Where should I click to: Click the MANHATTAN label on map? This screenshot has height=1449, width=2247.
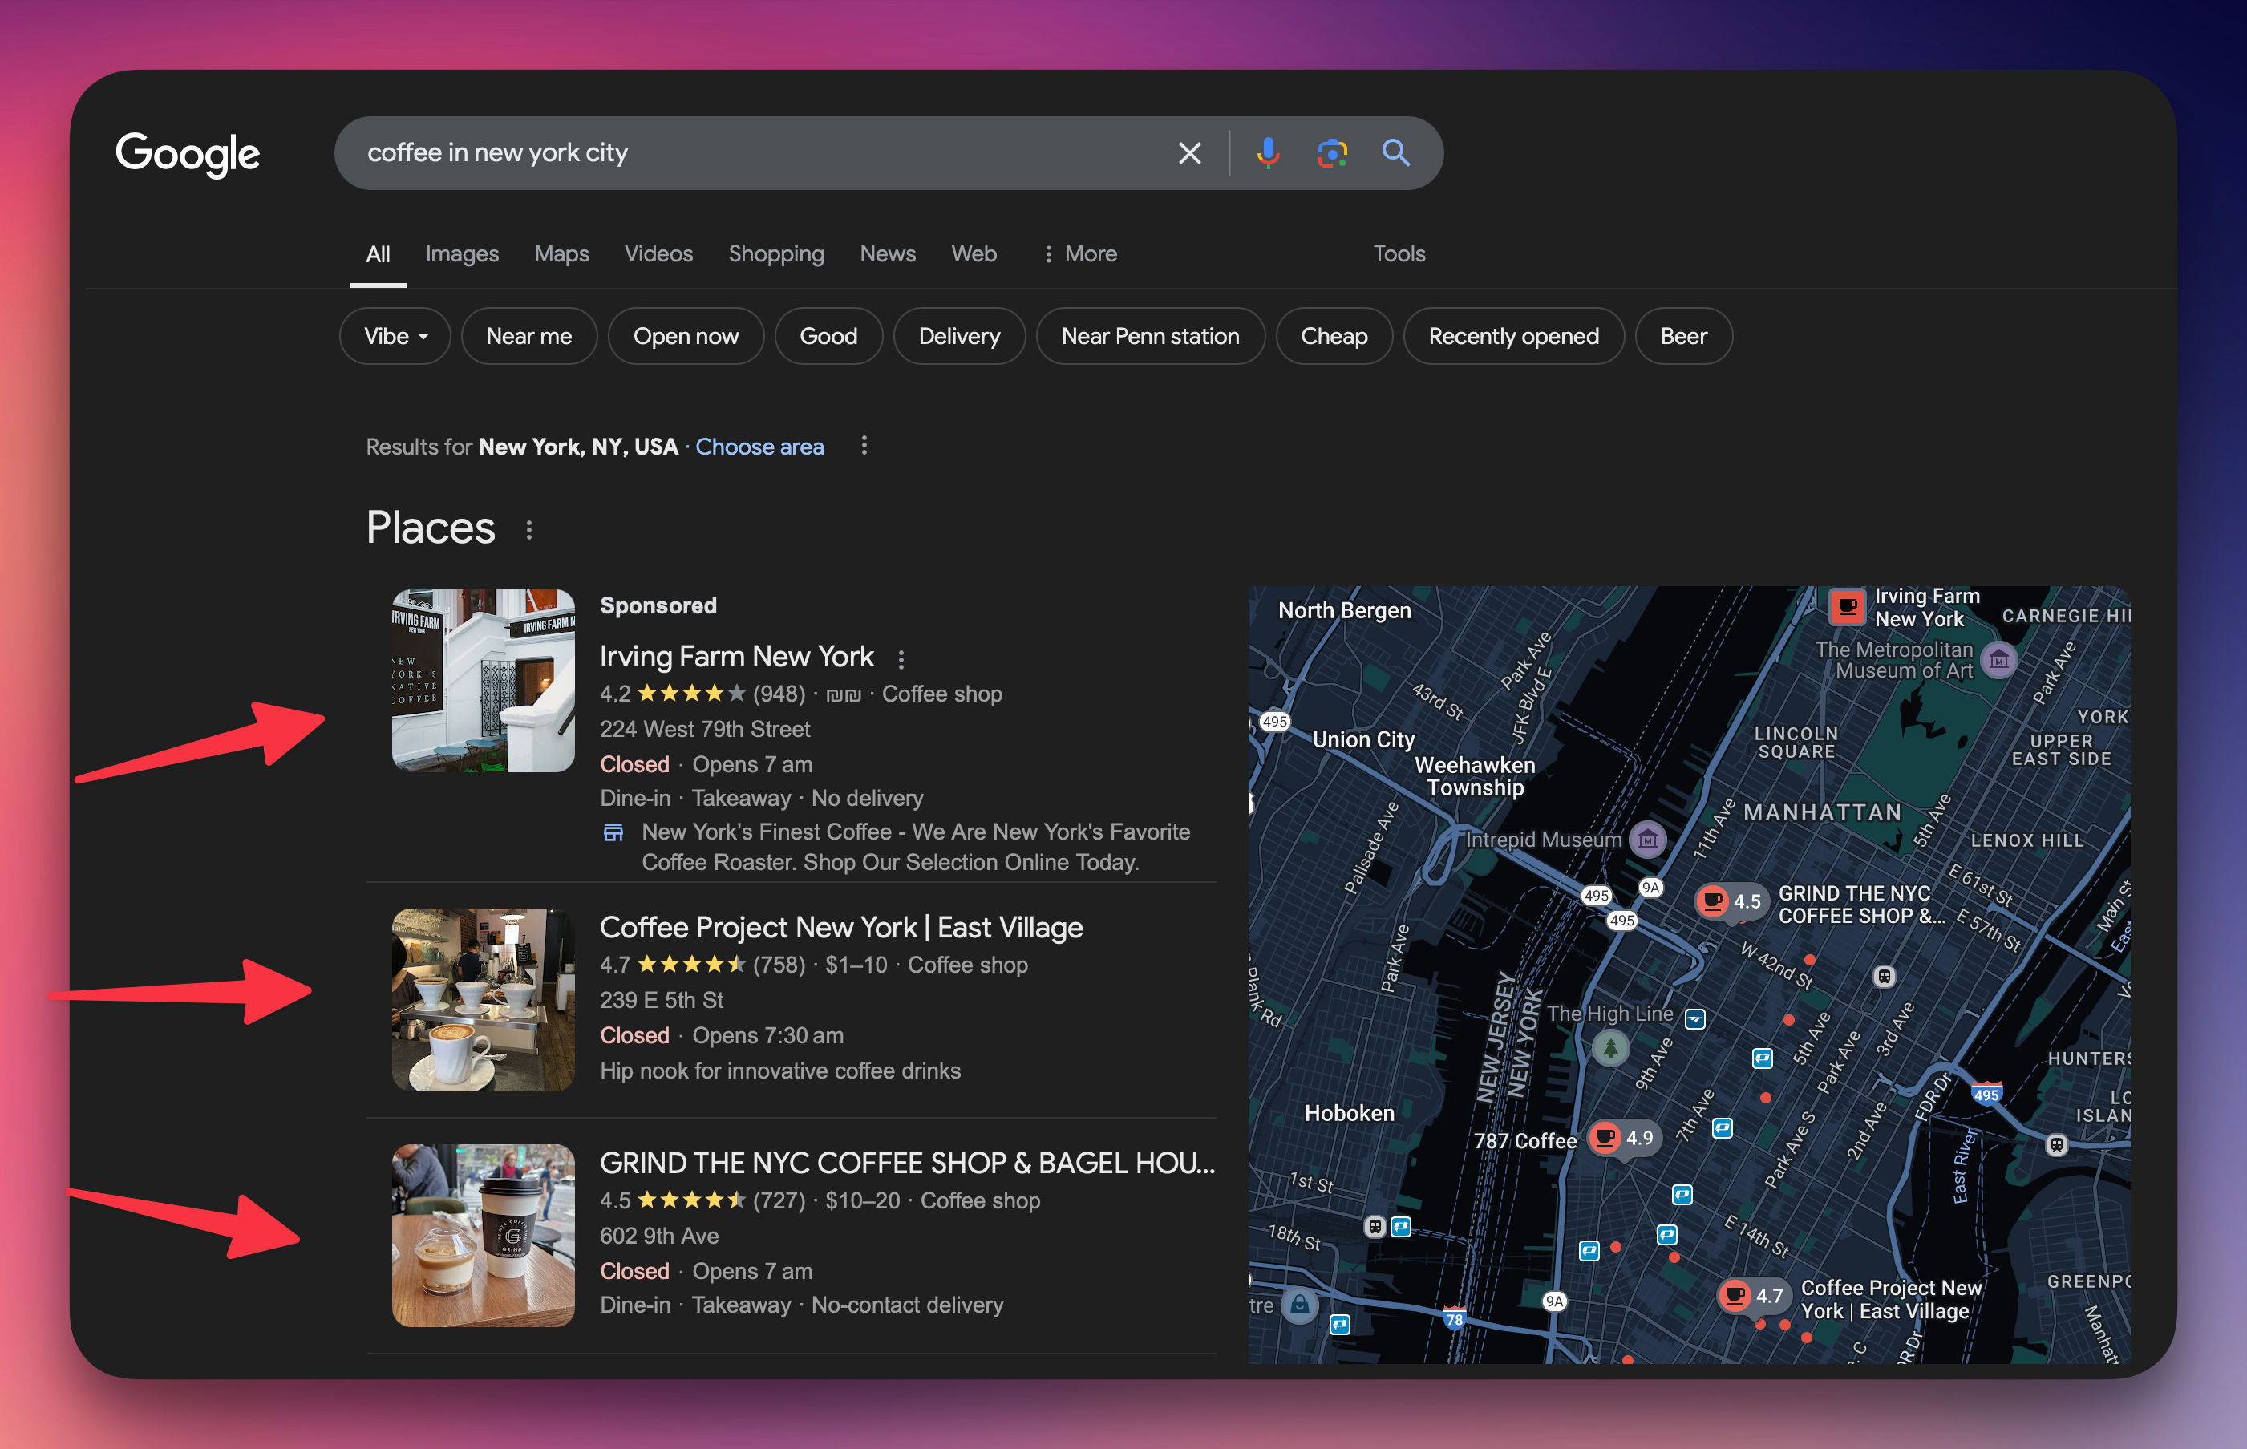pyautogui.click(x=1823, y=812)
